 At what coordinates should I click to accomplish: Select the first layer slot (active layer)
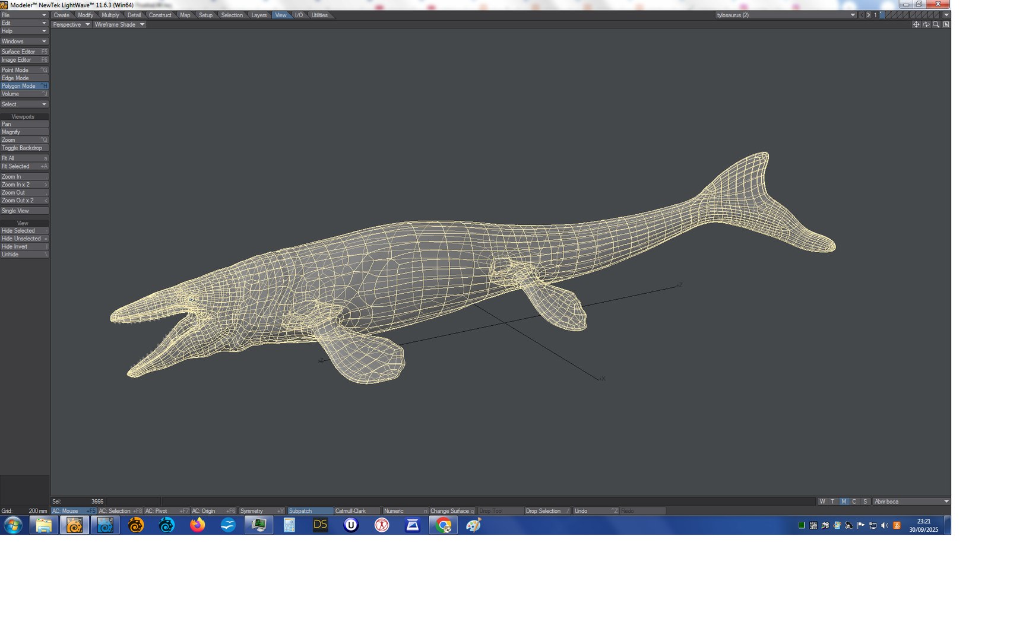tap(882, 15)
